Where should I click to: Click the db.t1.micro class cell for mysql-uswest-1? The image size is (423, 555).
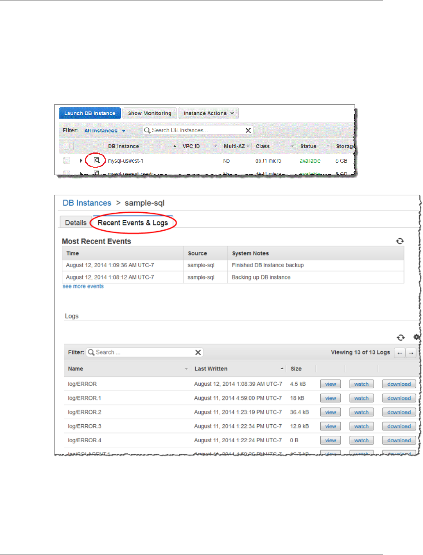point(268,161)
